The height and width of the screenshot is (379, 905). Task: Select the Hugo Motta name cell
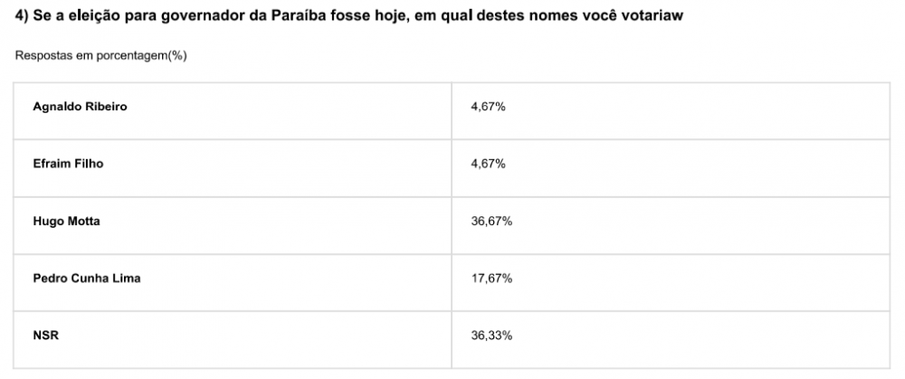[x=233, y=225]
